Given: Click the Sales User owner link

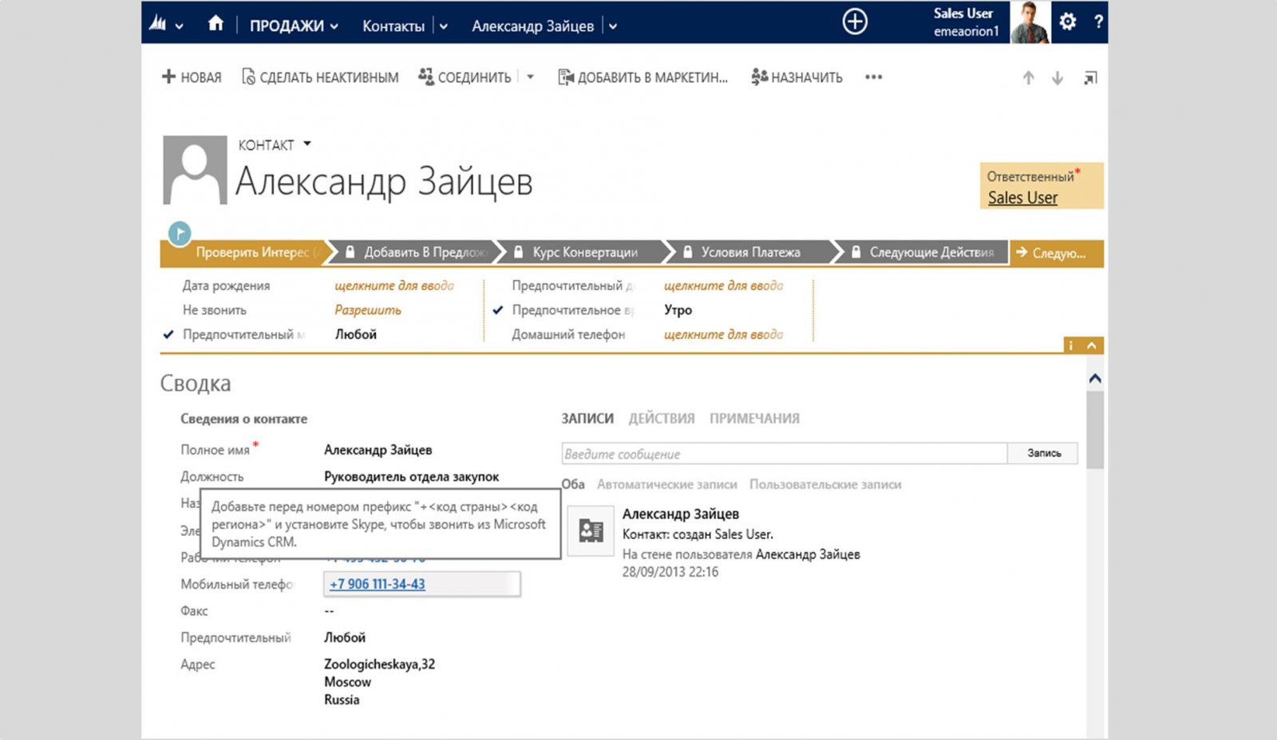Looking at the screenshot, I should coord(1022,198).
